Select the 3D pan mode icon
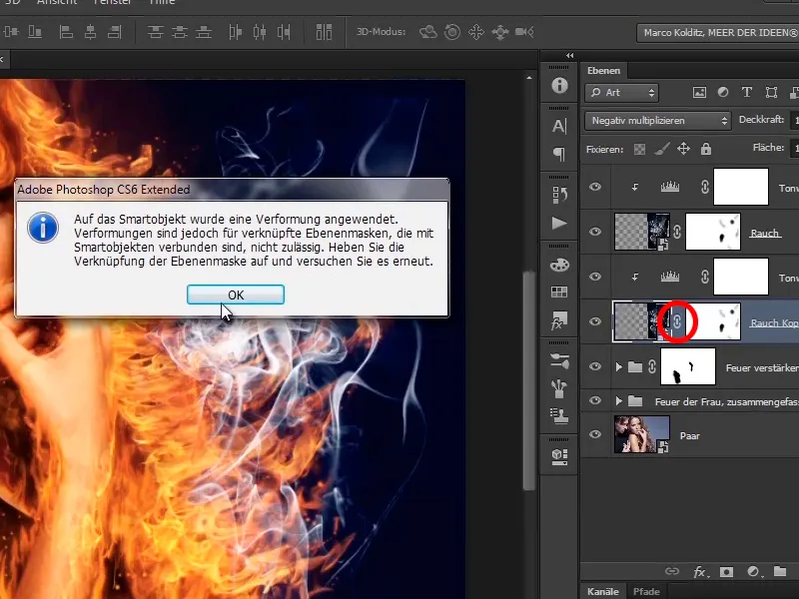The height and width of the screenshot is (599, 799). point(476,32)
